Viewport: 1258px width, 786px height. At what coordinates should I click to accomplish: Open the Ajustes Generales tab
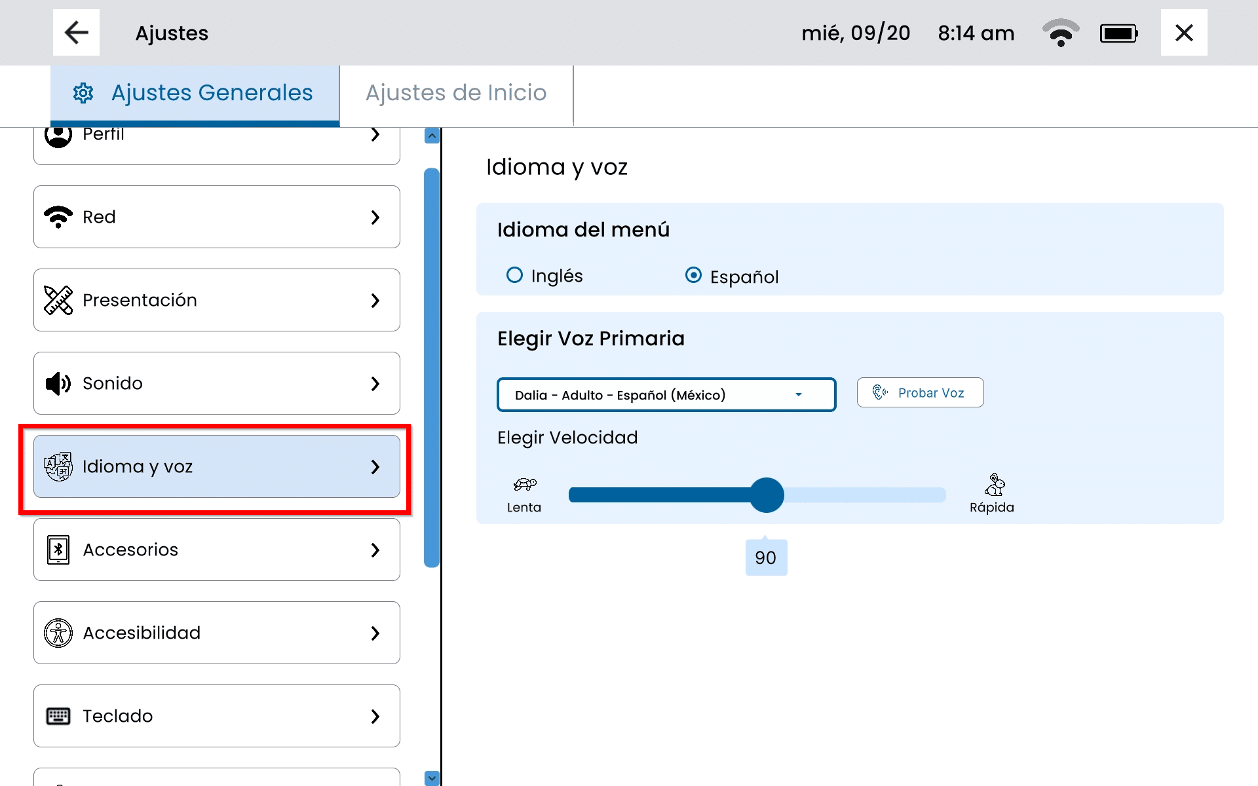click(195, 93)
